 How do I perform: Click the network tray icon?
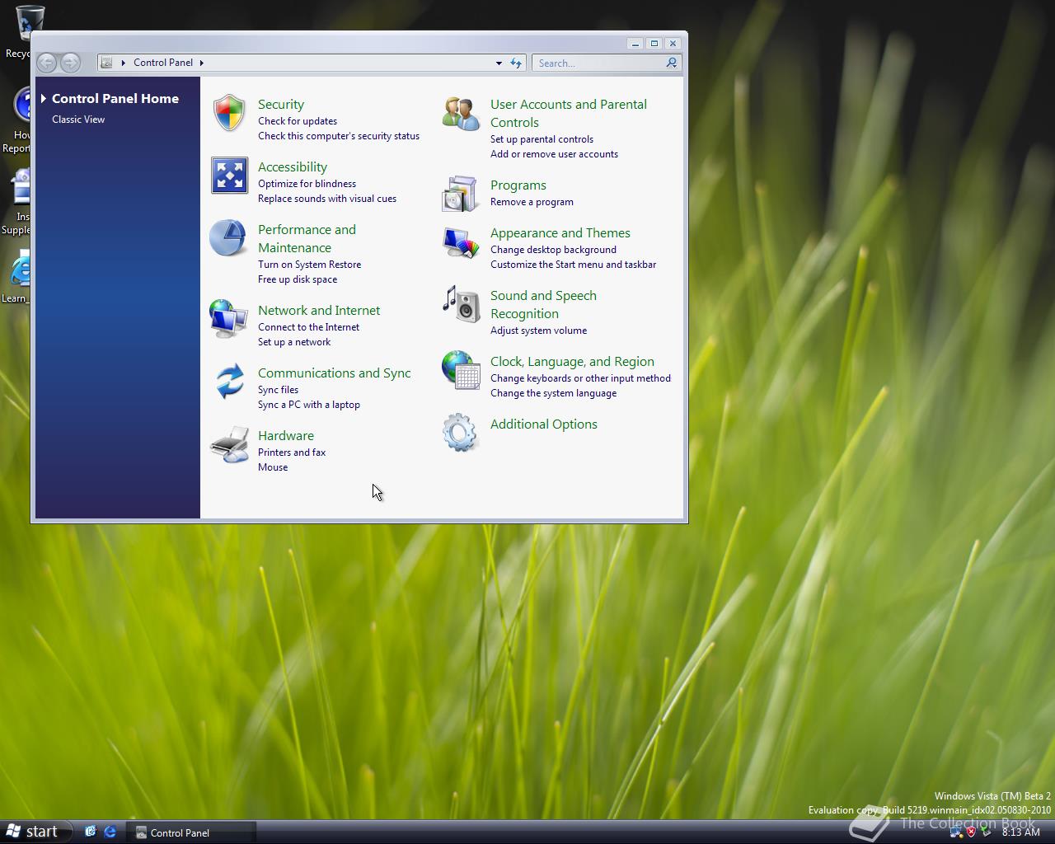point(956,832)
